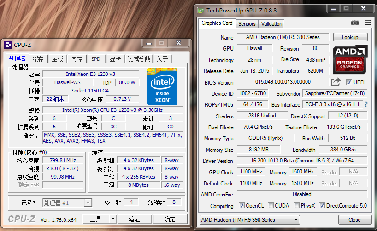
Task: Click the Release Date Jun 18, 2015 value
Action: [255, 71]
